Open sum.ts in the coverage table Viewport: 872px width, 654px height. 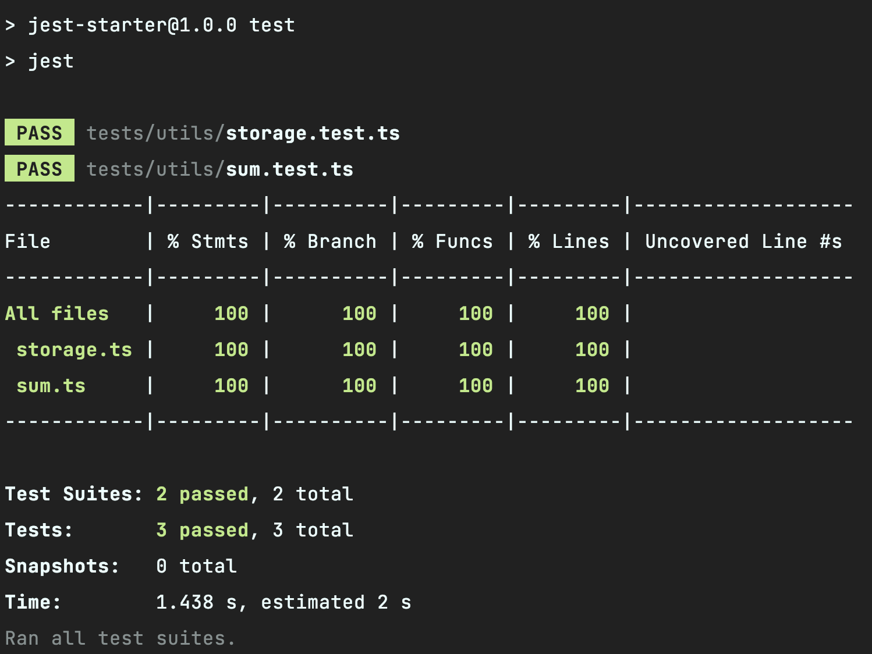tap(51, 386)
